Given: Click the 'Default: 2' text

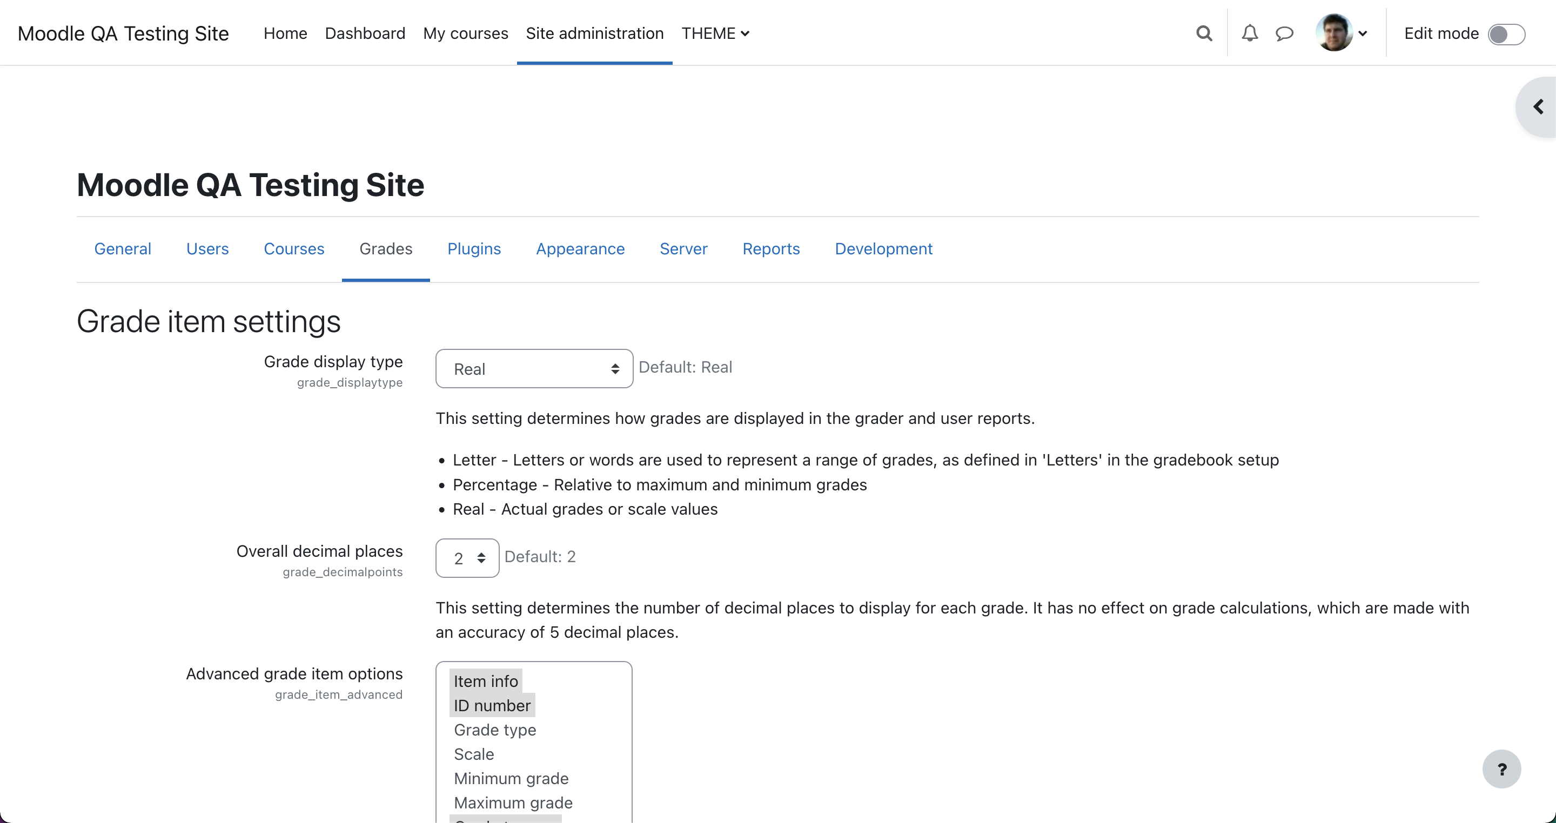Looking at the screenshot, I should [540, 557].
